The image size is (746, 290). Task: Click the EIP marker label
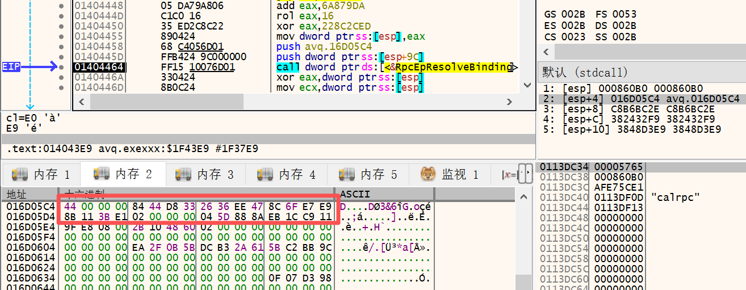[x=11, y=67]
